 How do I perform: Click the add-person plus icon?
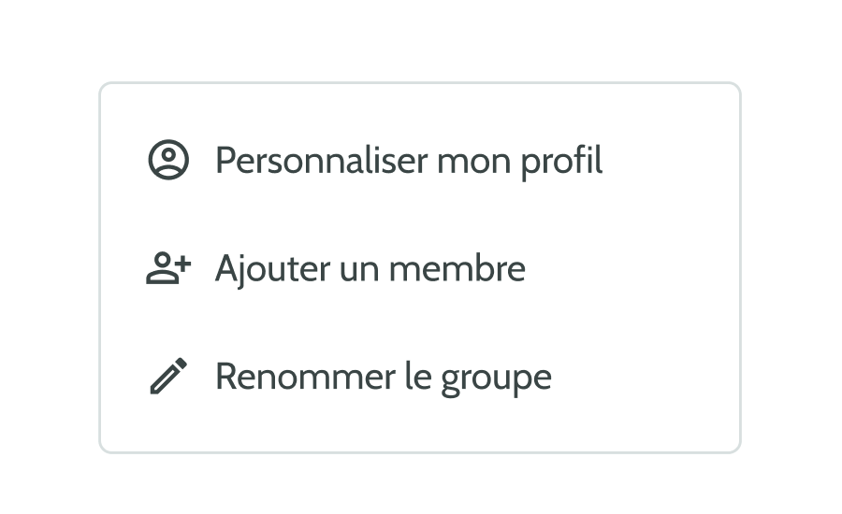tap(168, 267)
